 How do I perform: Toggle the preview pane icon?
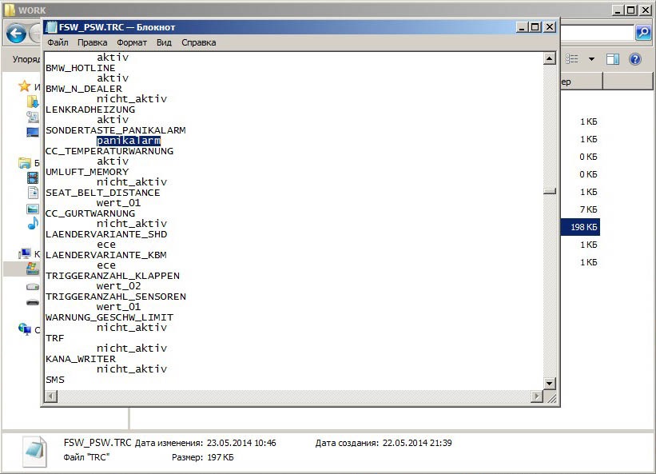click(613, 59)
